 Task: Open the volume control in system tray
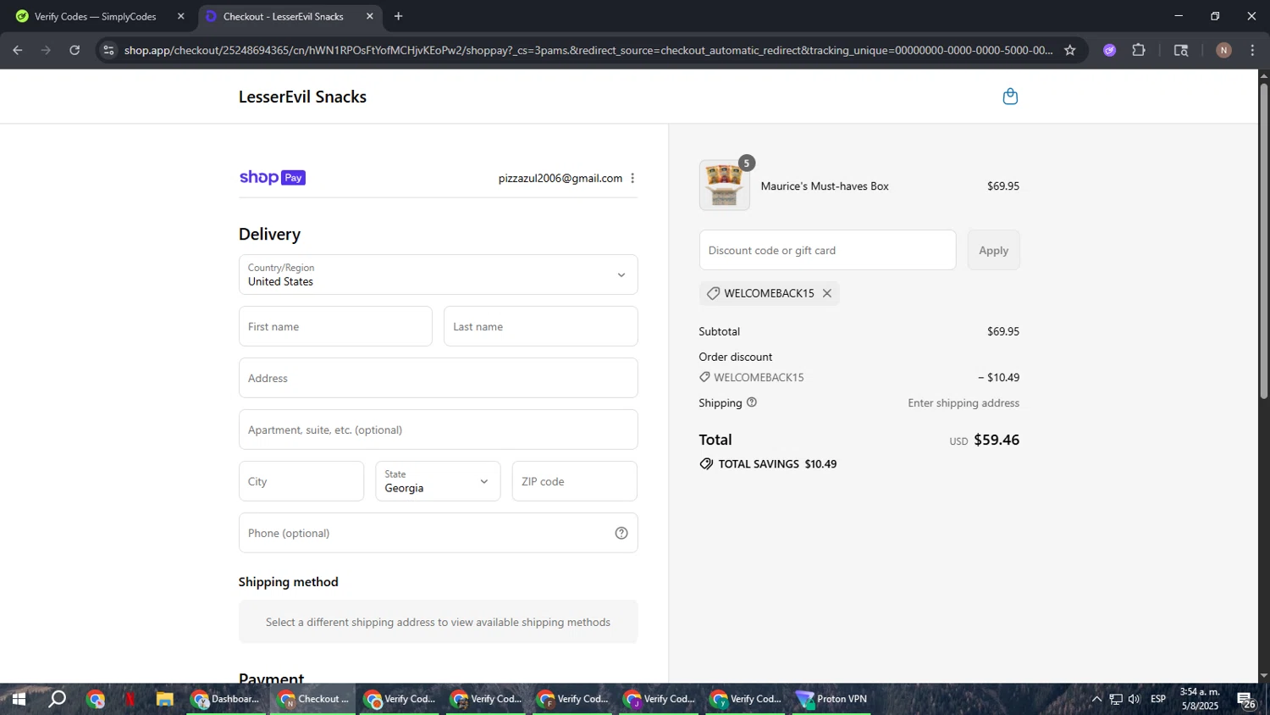coord(1135,699)
